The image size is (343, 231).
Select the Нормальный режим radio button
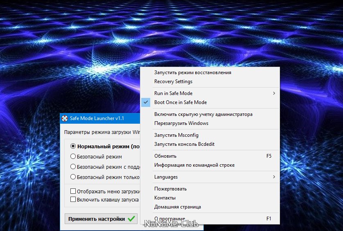pos(73,146)
